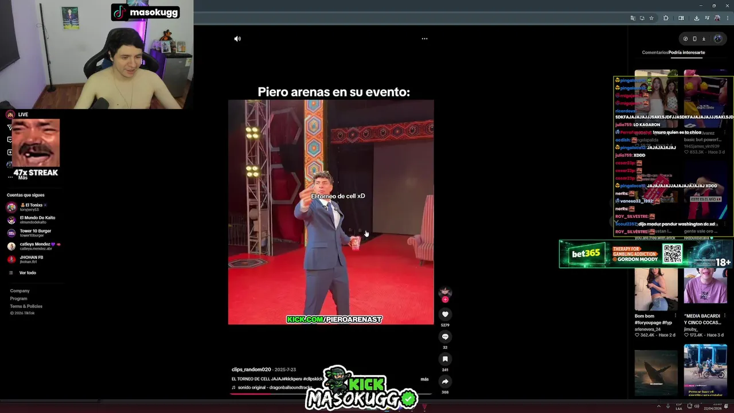734x413 pixels.
Task: Like the video with the heart icon
Action: [x=445, y=314]
